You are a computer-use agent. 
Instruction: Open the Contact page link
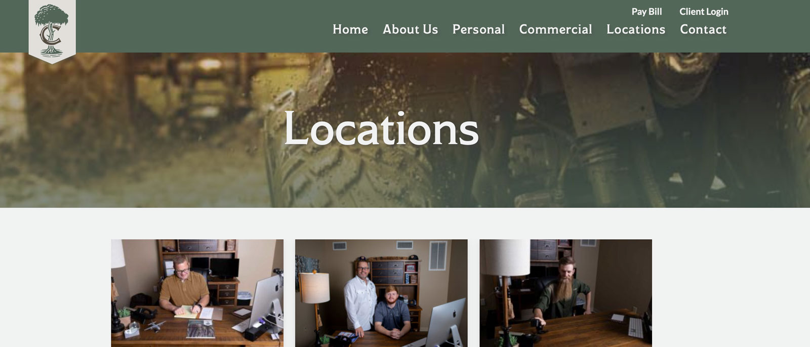(x=703, y=29)
